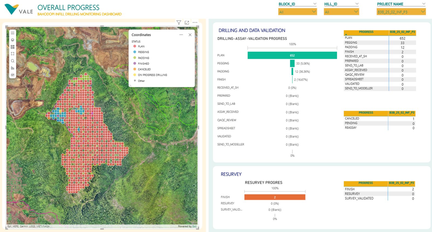Image resolution: width=432 pixels, height=232 pixels.
Task: Close the Coordinates legend panel
Action: pos(190,35)
